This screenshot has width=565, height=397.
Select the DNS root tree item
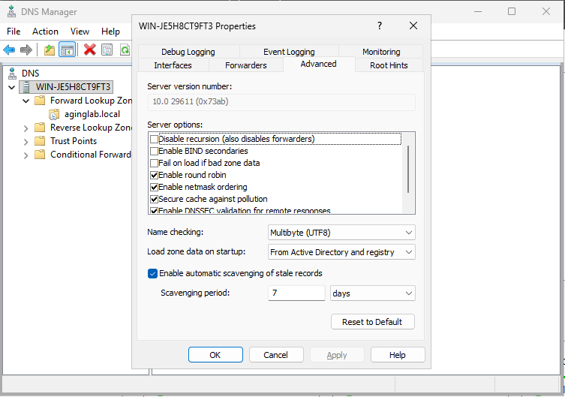coord(30,74)
